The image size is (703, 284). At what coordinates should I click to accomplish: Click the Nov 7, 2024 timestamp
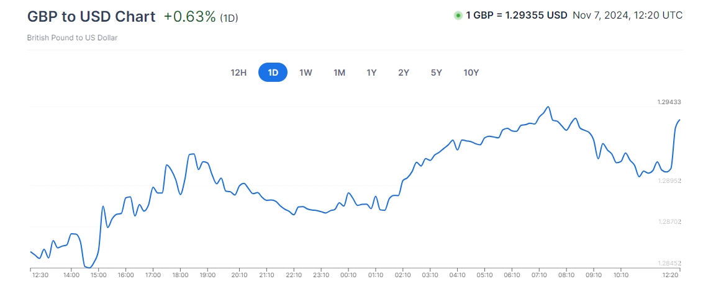coord(627,16)
